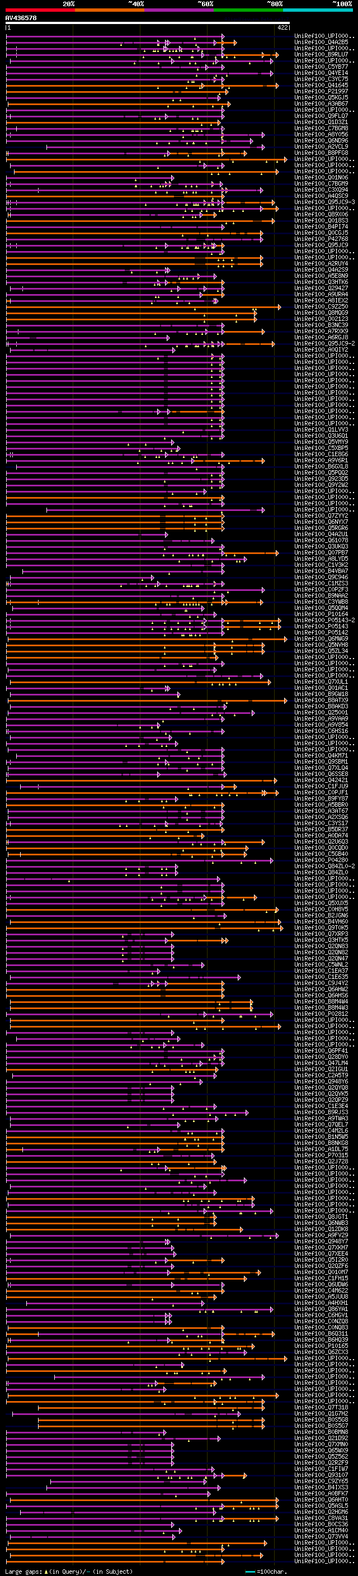Viewport: 358px width, 1576px height.
Task: Click the UniRef100_B4PI74 entry
Action: tap(321, 226)
